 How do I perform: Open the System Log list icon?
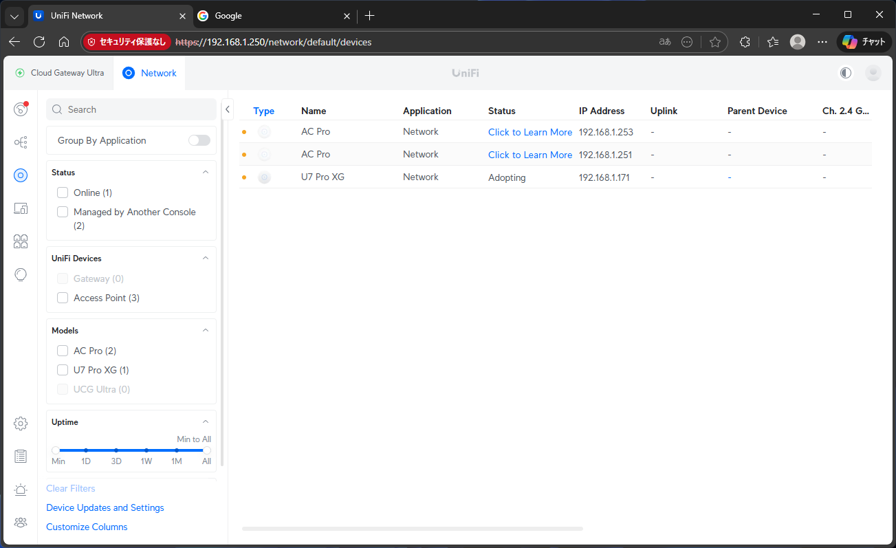(x=21, y=457)
